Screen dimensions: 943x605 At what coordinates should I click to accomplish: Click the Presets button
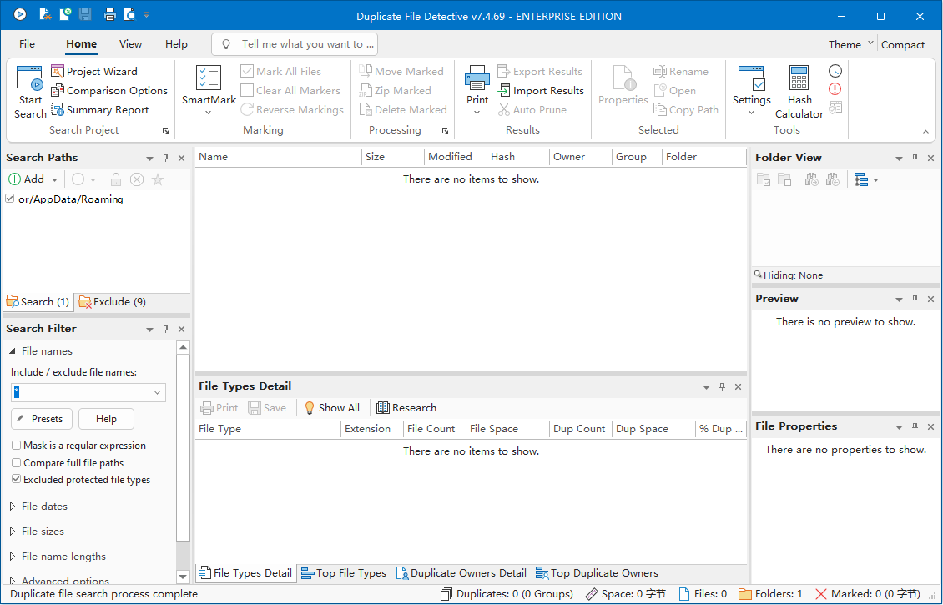click(42, 419)
